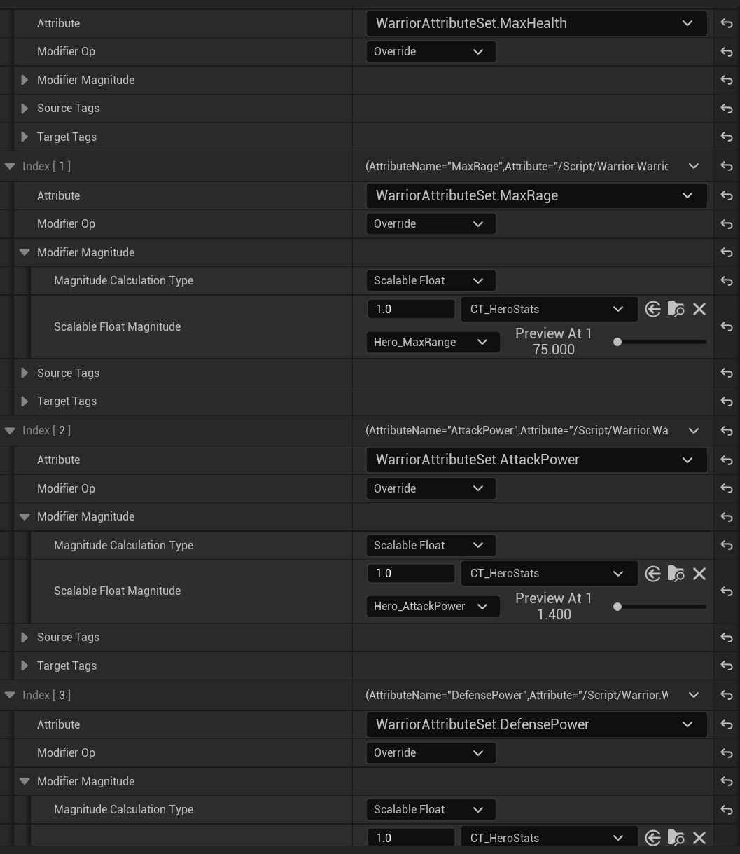Use selected asset for MaxRage curve table
The height and width of the screenshot is (854, 740).
[652, 309]
